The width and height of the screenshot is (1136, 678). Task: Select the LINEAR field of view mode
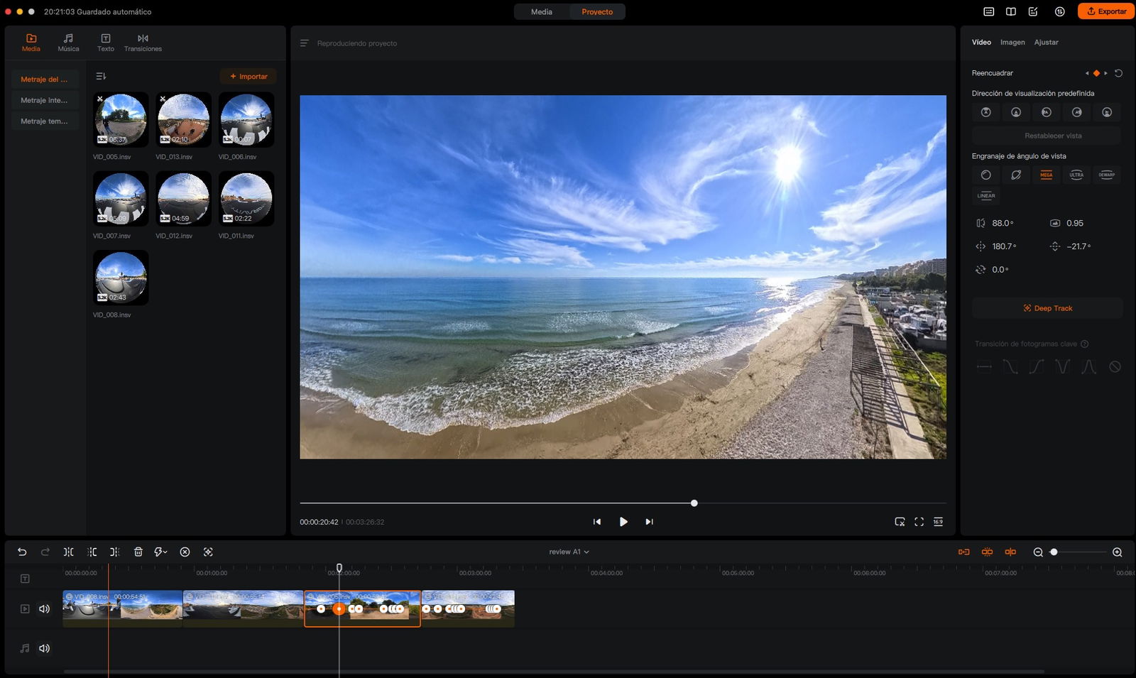985,196
